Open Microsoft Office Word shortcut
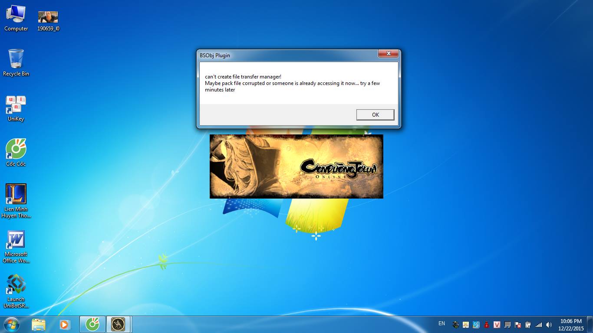 pyautogui.click(x=16, y=246)
